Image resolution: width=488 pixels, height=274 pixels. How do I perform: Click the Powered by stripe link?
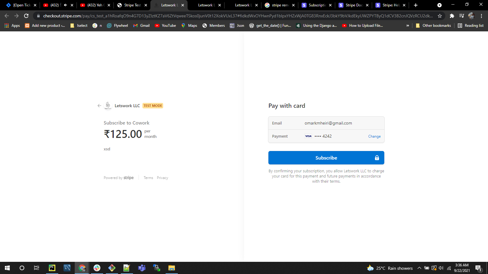(x=119, y=178)
